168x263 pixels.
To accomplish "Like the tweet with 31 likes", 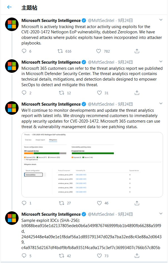I will coord(98,93).
